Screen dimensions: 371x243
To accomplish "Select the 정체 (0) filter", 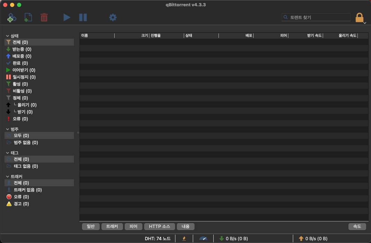I will click(x=39, y=98).
